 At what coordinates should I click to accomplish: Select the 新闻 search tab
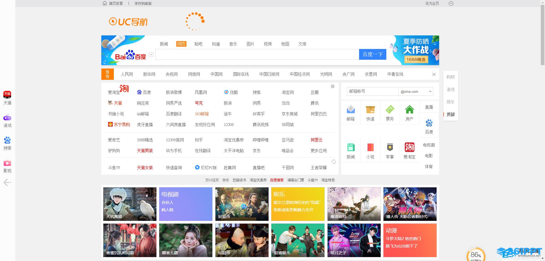click(x=164, y=44)
